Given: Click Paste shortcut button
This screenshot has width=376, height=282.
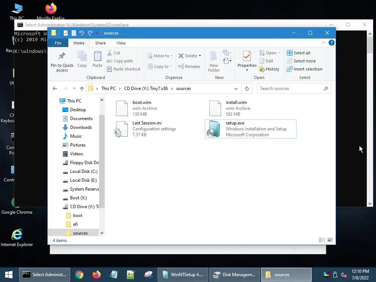Looking at the screenshot, I should pyautogui.click(x=123, y=69).
